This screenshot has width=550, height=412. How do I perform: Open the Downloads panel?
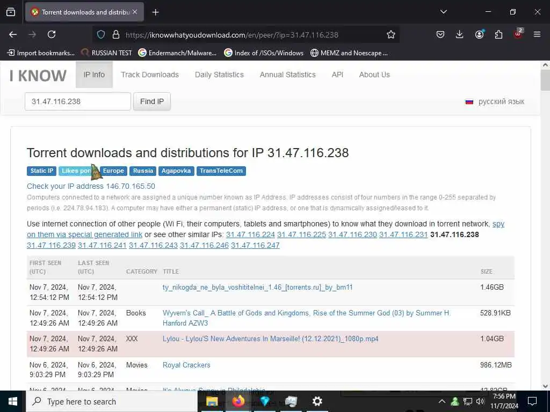click(x=460, y=34)
